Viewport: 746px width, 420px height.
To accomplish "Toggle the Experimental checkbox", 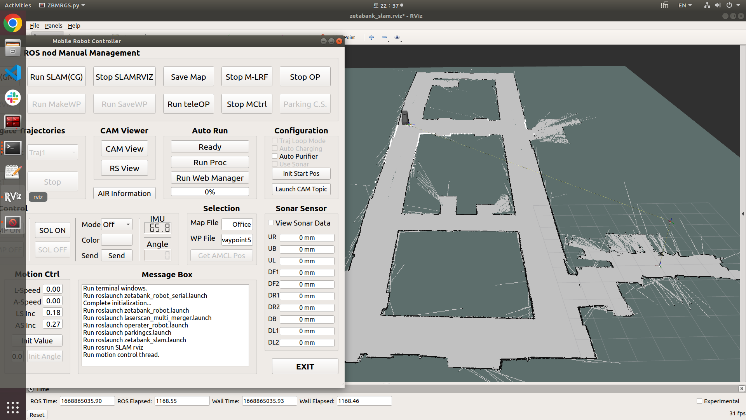I will tap(699, 401).
